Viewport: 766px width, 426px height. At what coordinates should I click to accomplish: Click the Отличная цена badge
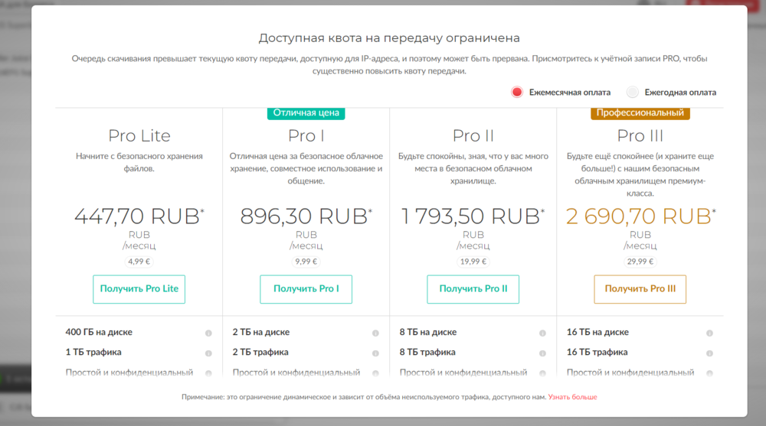(306, 112)
